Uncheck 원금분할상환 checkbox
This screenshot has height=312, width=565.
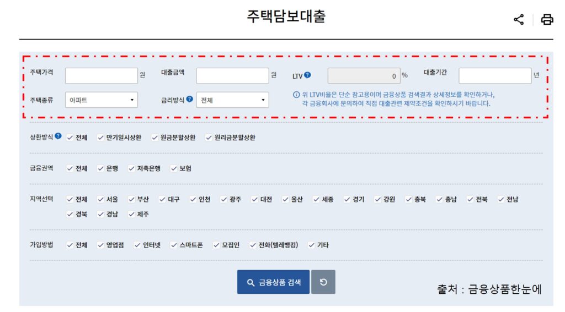coord(154,138)
